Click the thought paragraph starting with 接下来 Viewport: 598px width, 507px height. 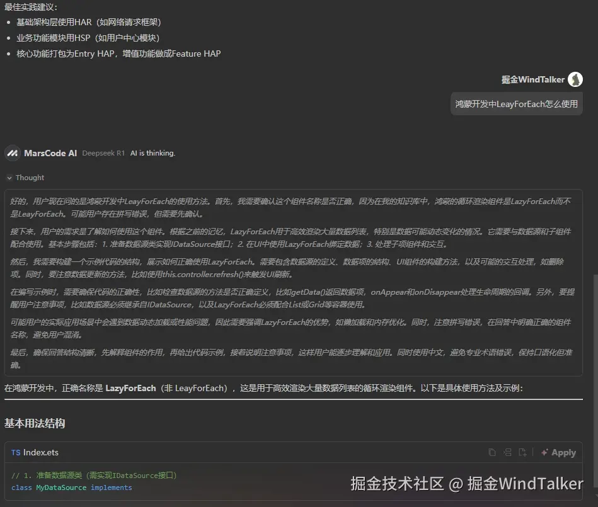point(290,238)
